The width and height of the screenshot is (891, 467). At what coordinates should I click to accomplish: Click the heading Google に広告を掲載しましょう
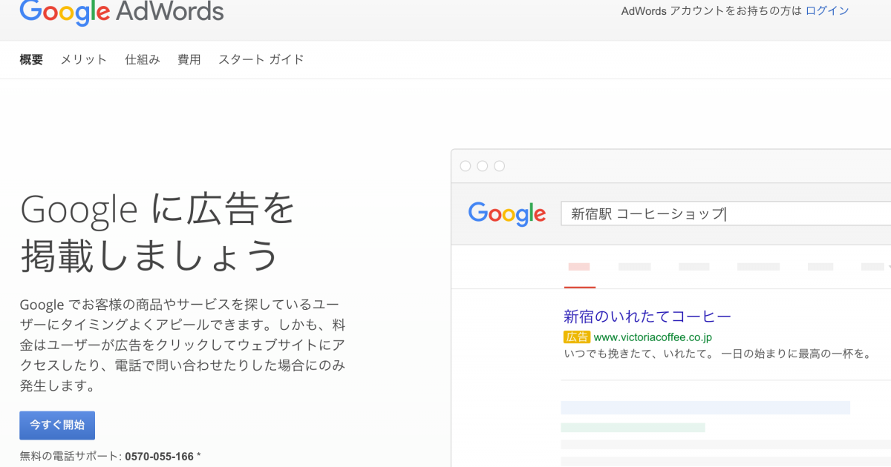click(157, 233)
